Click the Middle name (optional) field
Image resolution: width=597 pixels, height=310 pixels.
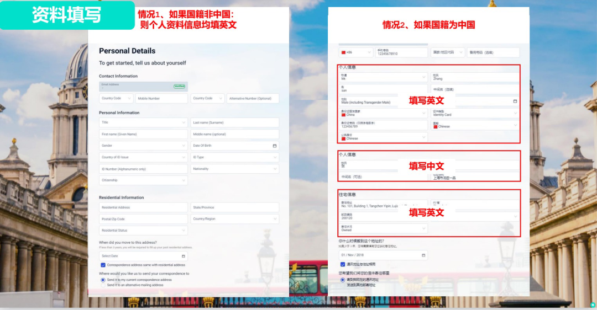pos(234,134)
